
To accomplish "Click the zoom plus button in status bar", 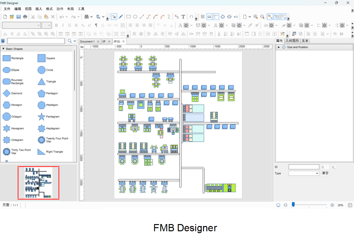I will point(332,205).
